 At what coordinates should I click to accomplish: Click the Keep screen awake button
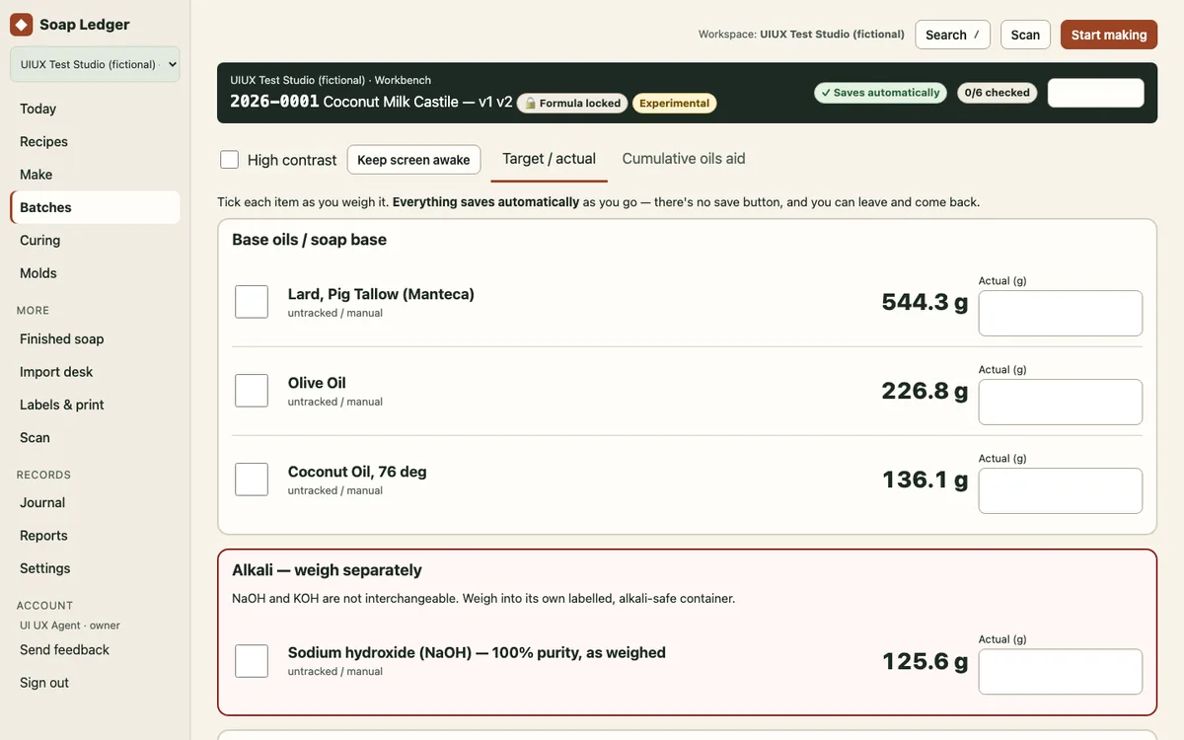413,160
